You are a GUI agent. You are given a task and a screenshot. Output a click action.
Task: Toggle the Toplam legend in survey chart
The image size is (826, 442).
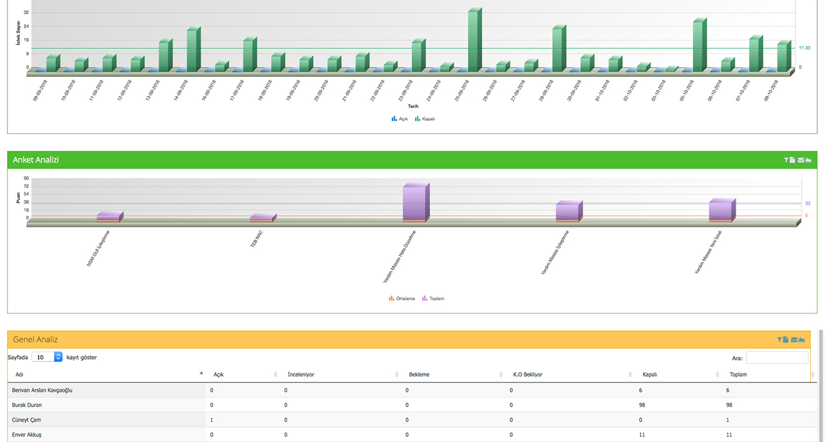433,298
